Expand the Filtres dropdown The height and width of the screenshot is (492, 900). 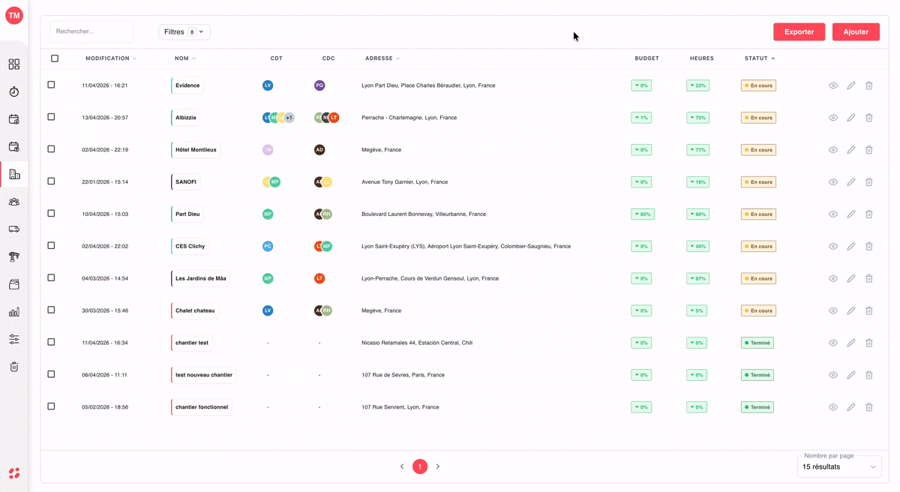(184, 31)
